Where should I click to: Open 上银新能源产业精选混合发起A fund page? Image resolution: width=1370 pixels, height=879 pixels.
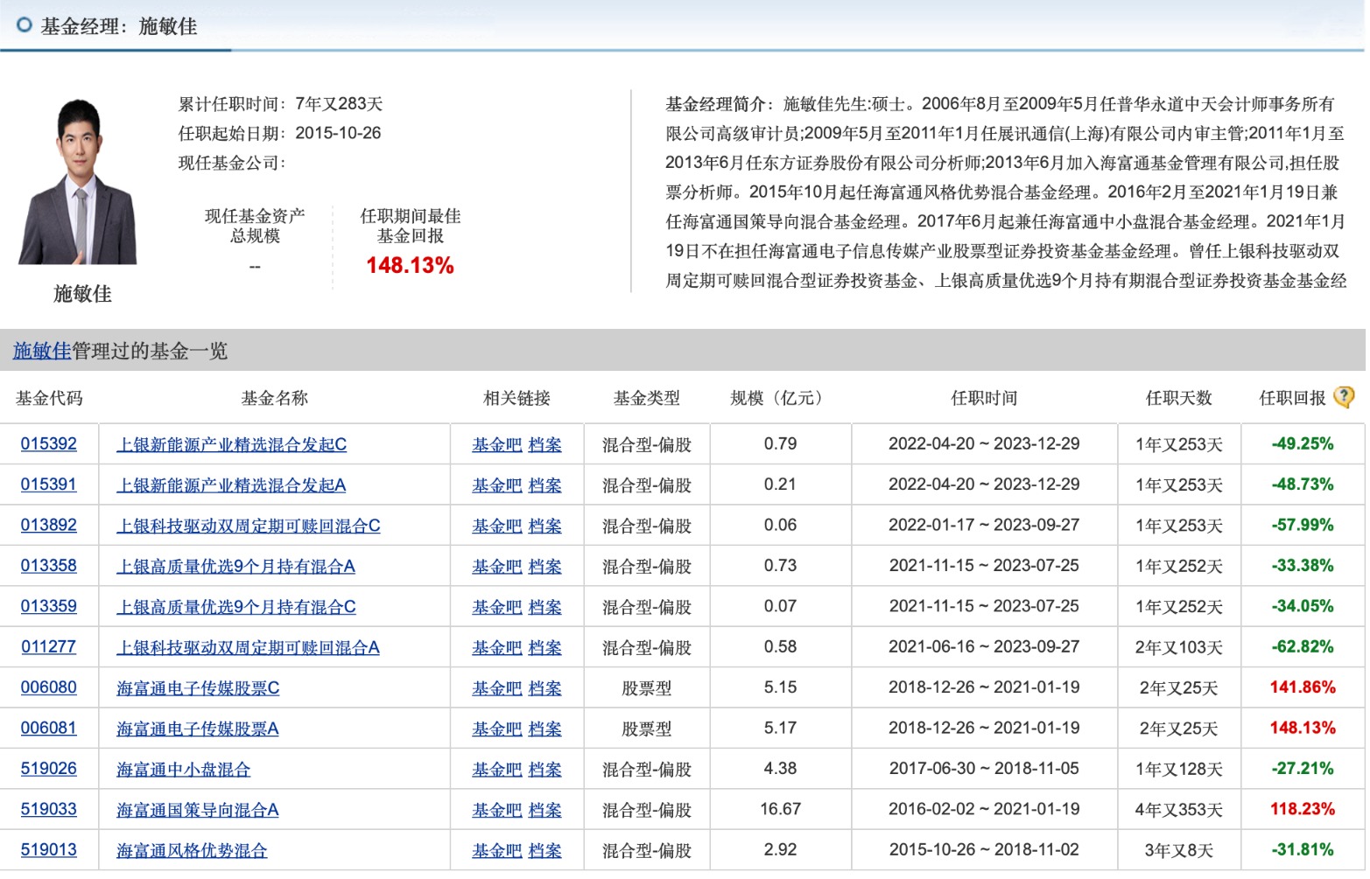point(232,485)
